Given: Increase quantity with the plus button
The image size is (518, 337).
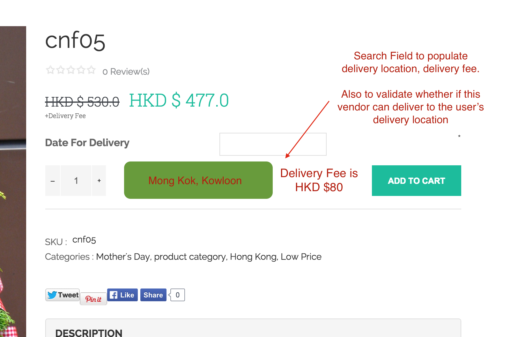Looking at the screenshot, I should (x=99, y=181).
